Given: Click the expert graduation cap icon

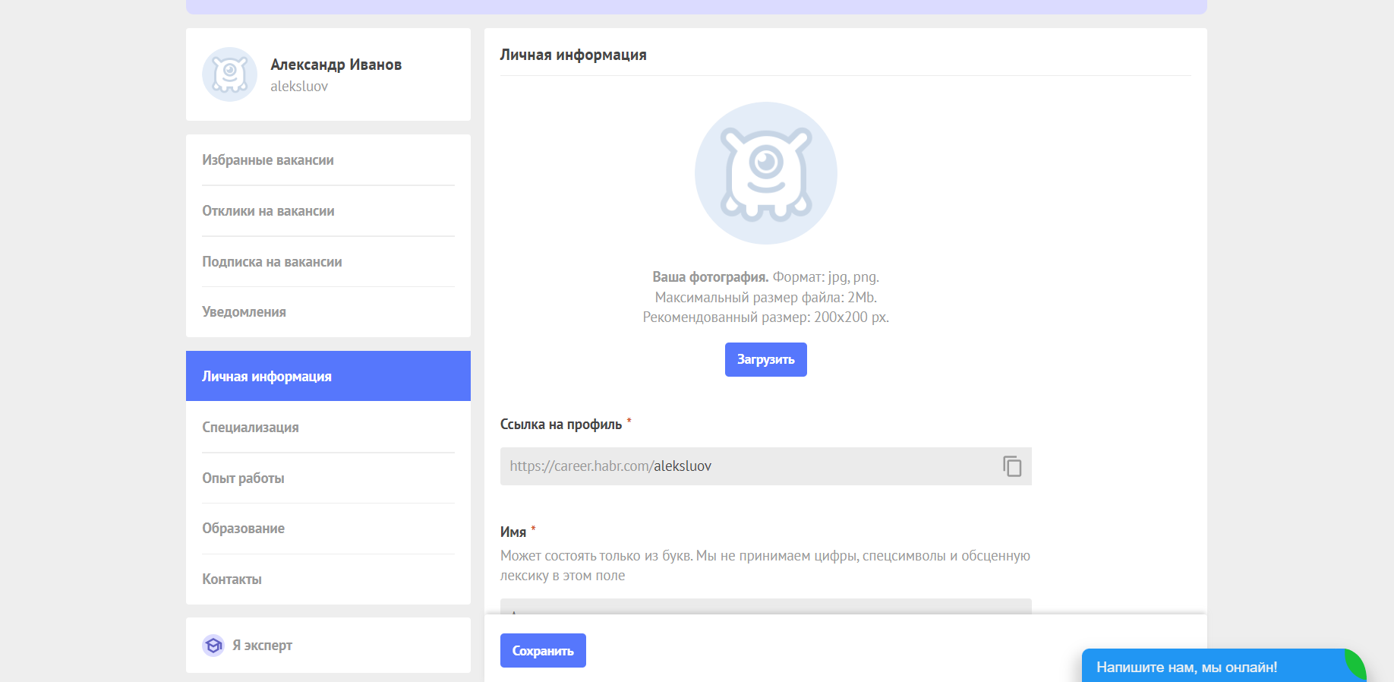Looking at the screenshot, I should pos(213,646).
